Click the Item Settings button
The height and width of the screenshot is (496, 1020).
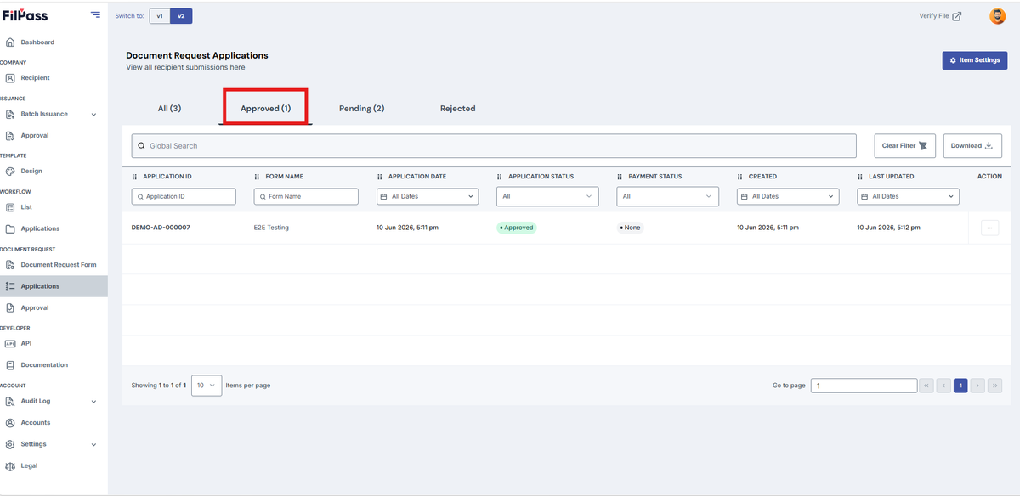(x=974, y=60)
